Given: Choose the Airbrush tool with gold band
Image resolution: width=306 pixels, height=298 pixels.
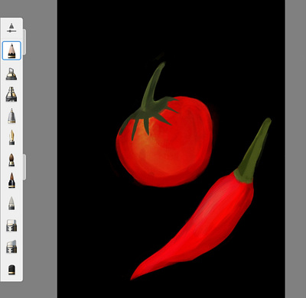Looking at the screenshot, I should coord(11,74).
